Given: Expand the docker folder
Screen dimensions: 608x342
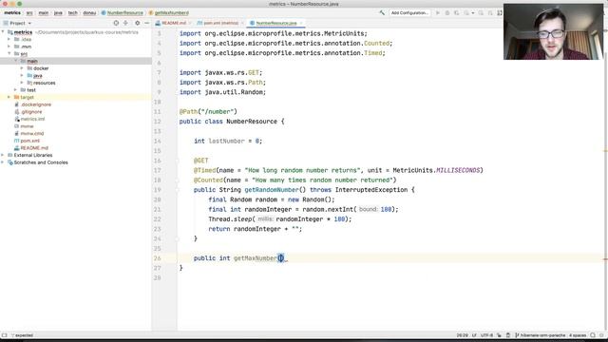Looking at the screenshot, I should (22, 68).
